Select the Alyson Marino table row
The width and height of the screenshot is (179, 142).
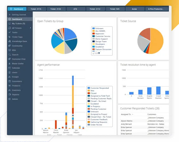coord(144,121)
